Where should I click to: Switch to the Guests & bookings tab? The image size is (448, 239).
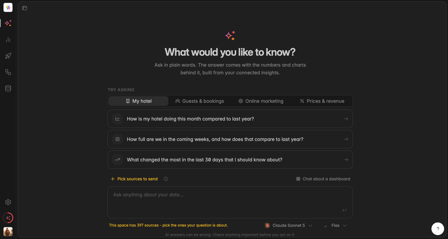coord(199,101)
